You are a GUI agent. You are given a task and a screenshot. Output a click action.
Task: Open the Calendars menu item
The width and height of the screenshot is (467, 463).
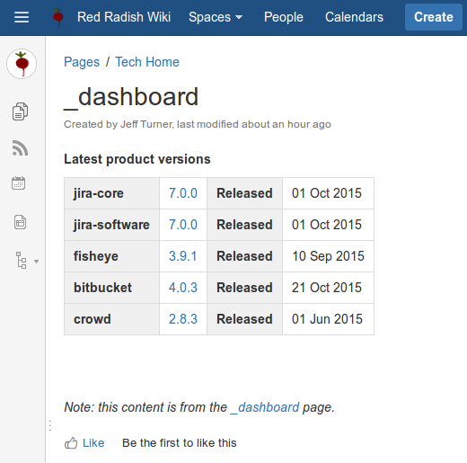354,17
